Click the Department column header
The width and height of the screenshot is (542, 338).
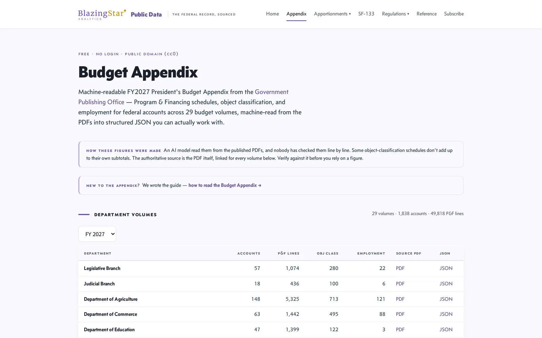click(x=98, y=253)
